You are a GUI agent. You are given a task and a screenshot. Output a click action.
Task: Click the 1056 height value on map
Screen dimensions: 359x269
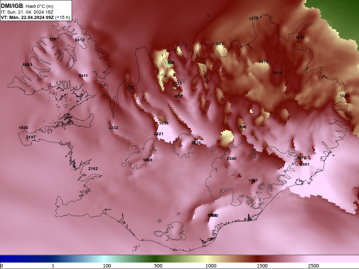[x=164, y=123]
